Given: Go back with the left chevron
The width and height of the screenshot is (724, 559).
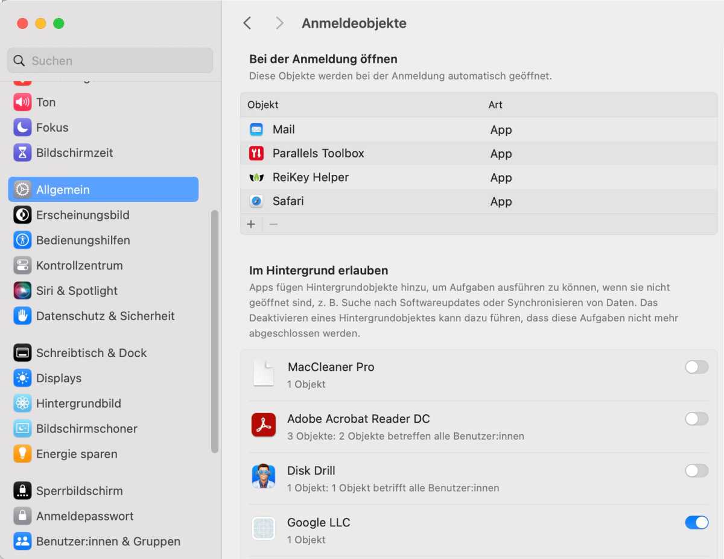Looking at the screenshot, I should click(x=247, y=23).
